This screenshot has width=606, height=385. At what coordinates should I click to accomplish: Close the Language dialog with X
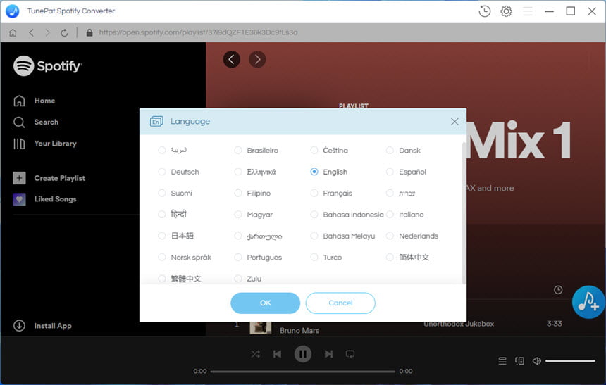click(455, 122)
